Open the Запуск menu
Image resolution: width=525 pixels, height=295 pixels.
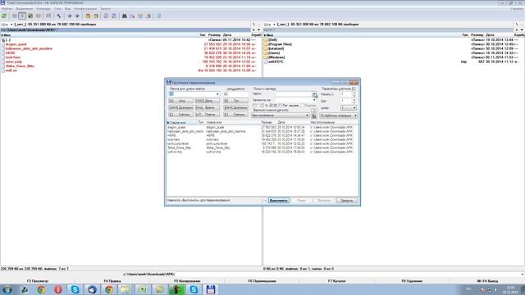coord(105,9)
